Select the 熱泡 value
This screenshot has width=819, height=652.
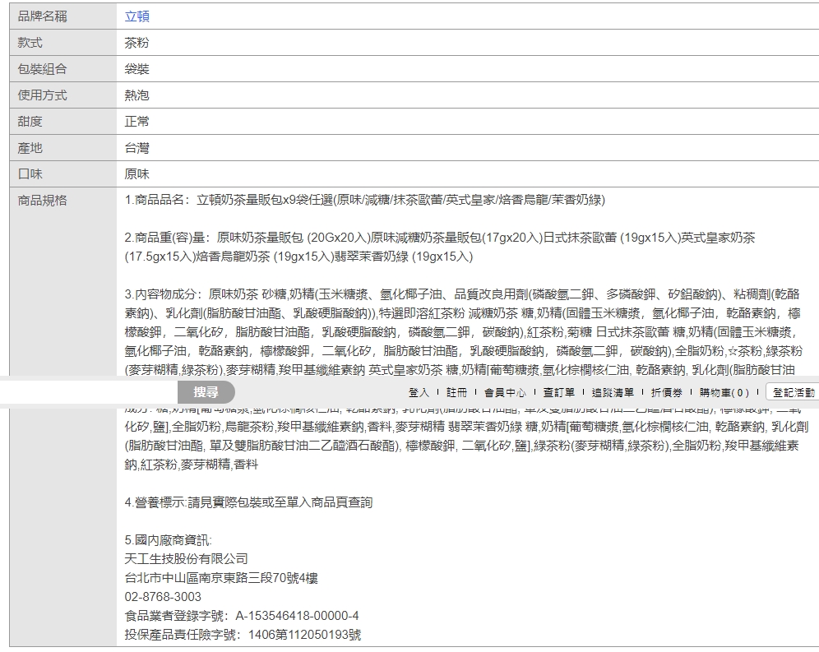coord(136,95)
